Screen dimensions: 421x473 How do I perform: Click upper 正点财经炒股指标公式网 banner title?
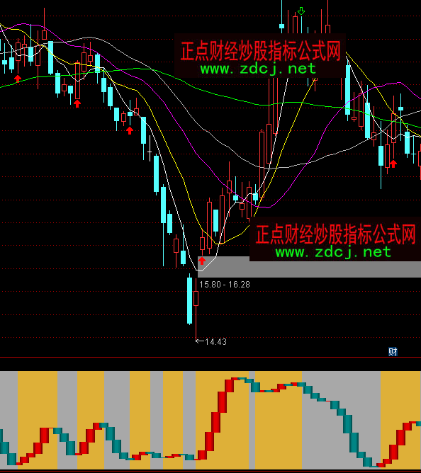(260, 51)
